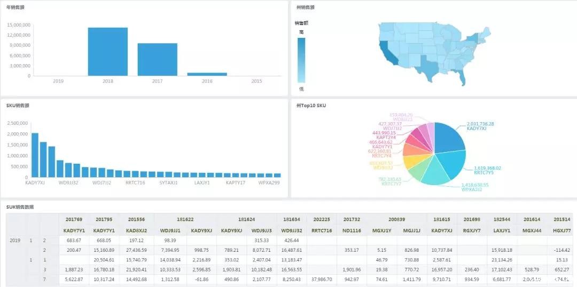Image resolution: width=577 pixels, height=287 pixels.
Task: Click the RRTC716 column header in table
Action: (322, 230)
